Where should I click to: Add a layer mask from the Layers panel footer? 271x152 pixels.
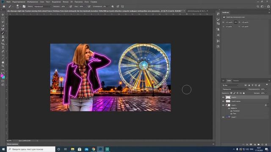click(251, 144)
